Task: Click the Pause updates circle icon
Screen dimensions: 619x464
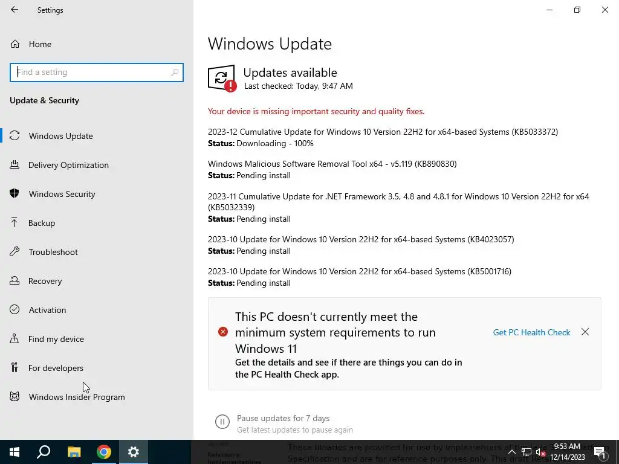Action: click(x=222, y=421)
